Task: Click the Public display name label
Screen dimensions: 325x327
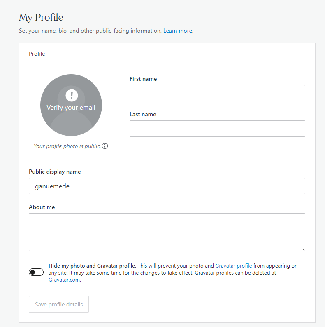Action: click(55, 172)
